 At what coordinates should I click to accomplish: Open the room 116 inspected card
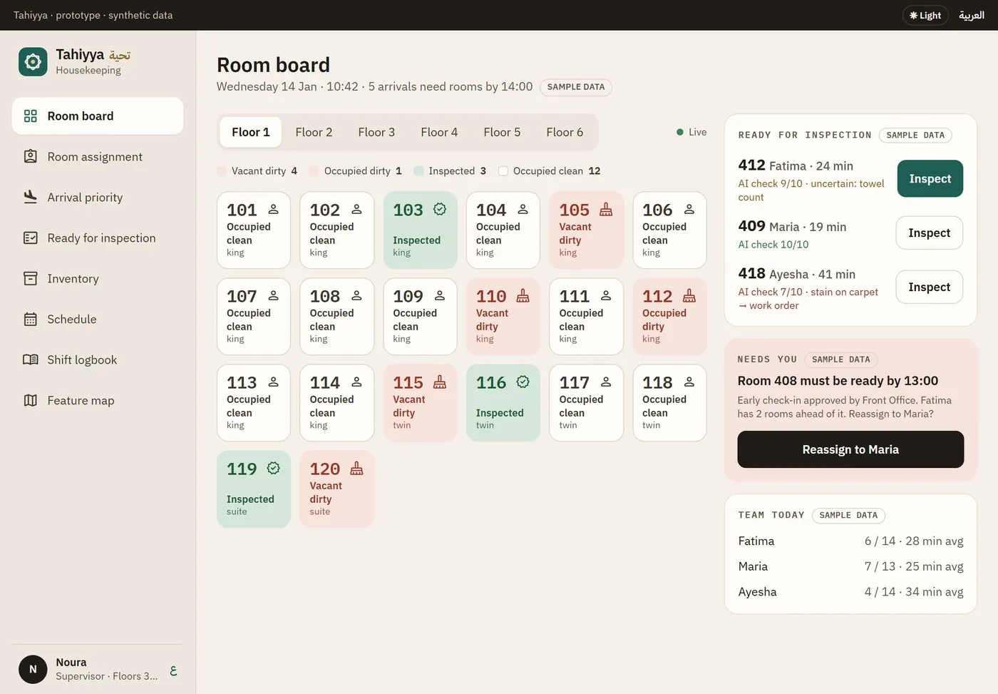click(x=503, y=403)
